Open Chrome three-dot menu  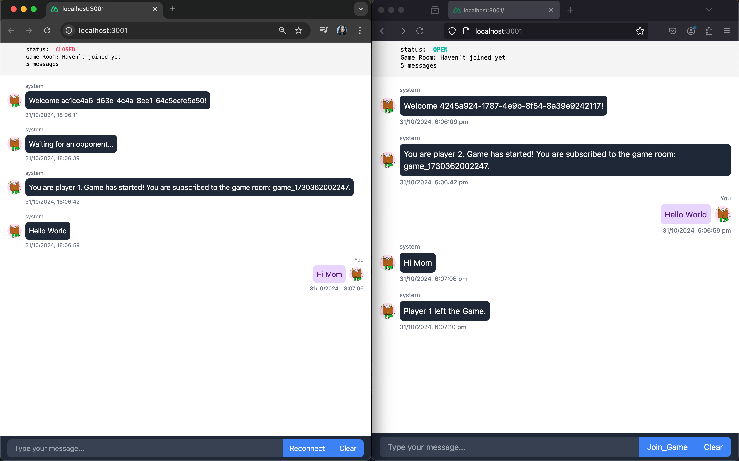click(x=360, y=30)
